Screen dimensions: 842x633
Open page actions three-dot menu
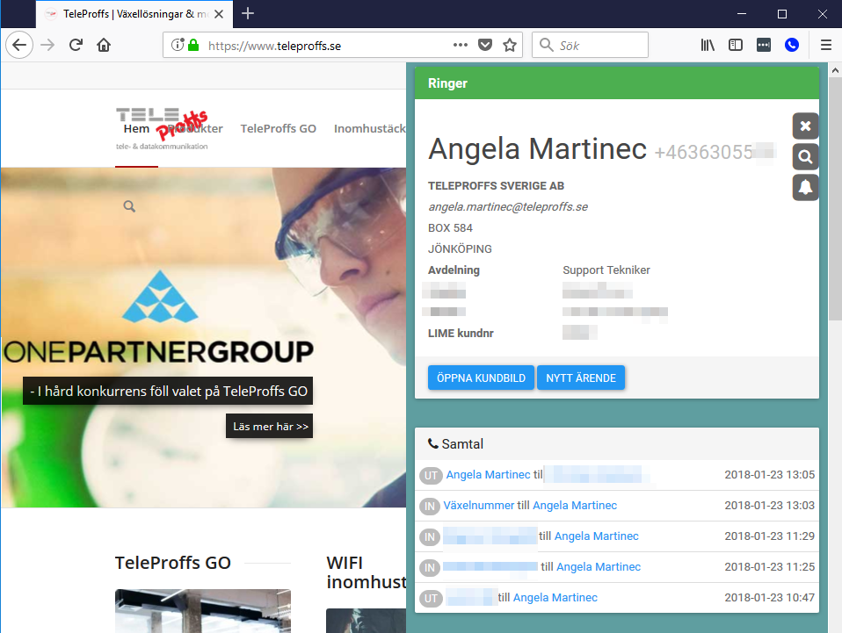coord(461,45)
